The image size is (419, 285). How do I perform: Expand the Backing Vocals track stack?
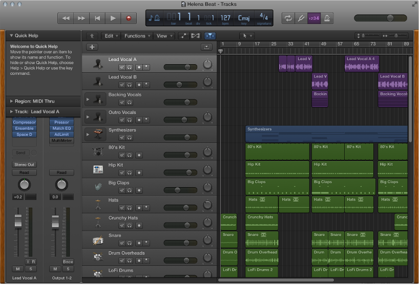88,99
